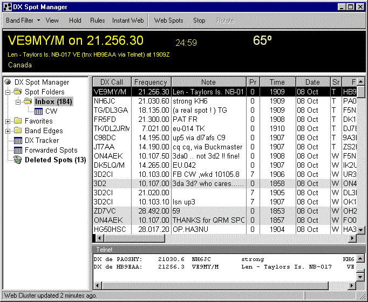Click the Inbox open folder icon
The width and height of the screenshot is (368, 302).
pyautogui.click(x=28, y=101)
